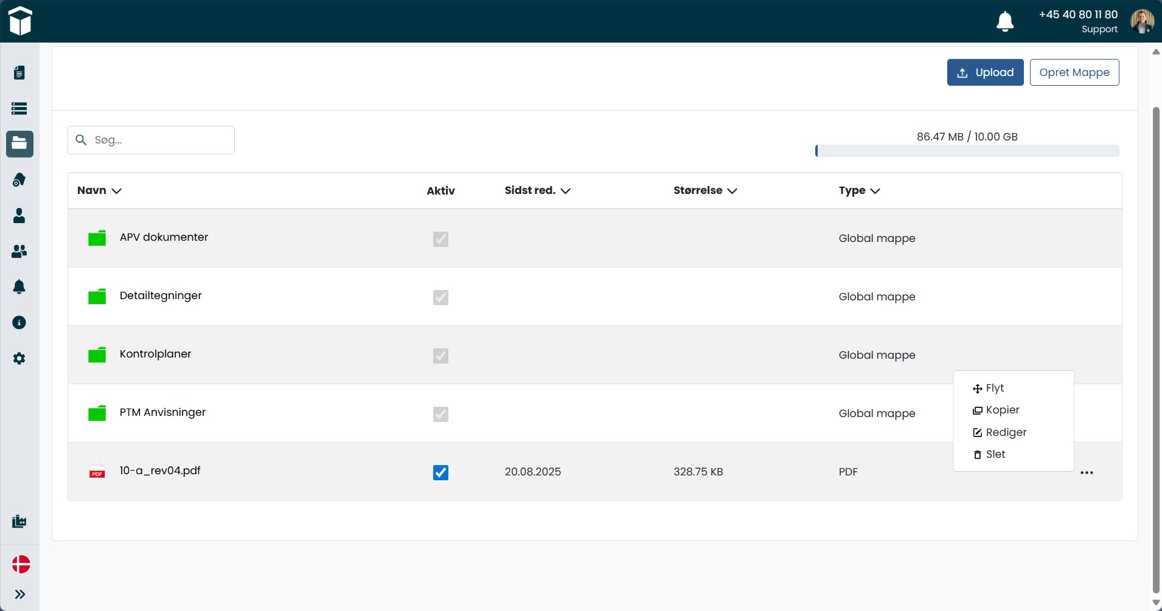Click the Danish flag language icon

21,564
